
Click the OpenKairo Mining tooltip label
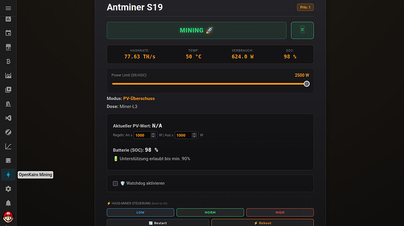click(36, 175)
